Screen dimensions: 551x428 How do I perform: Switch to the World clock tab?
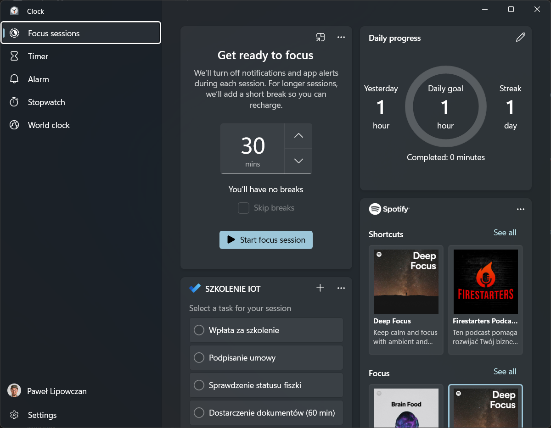coord(49,125)
